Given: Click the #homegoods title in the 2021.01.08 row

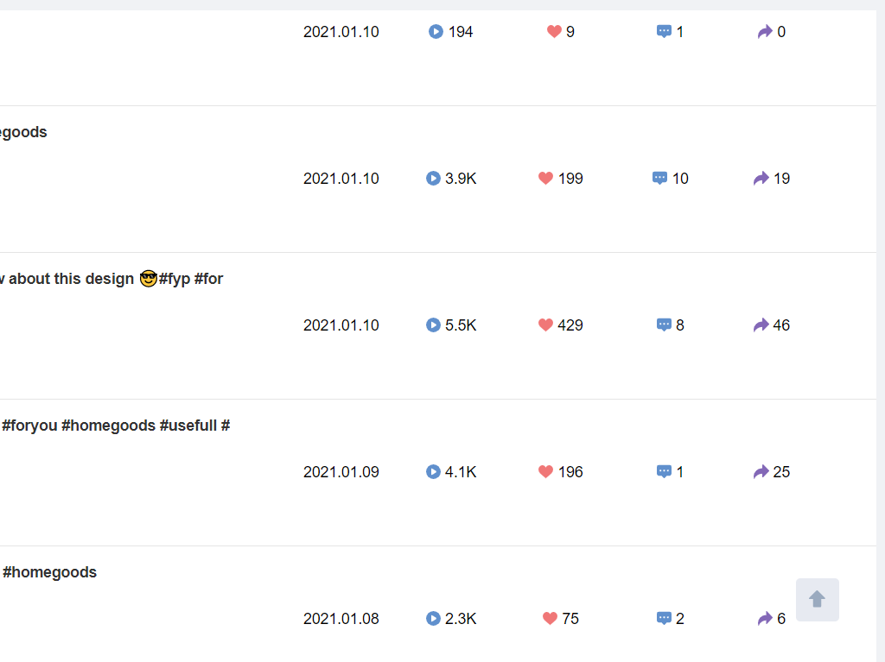Looking at the screenshot, I should 49,572.
